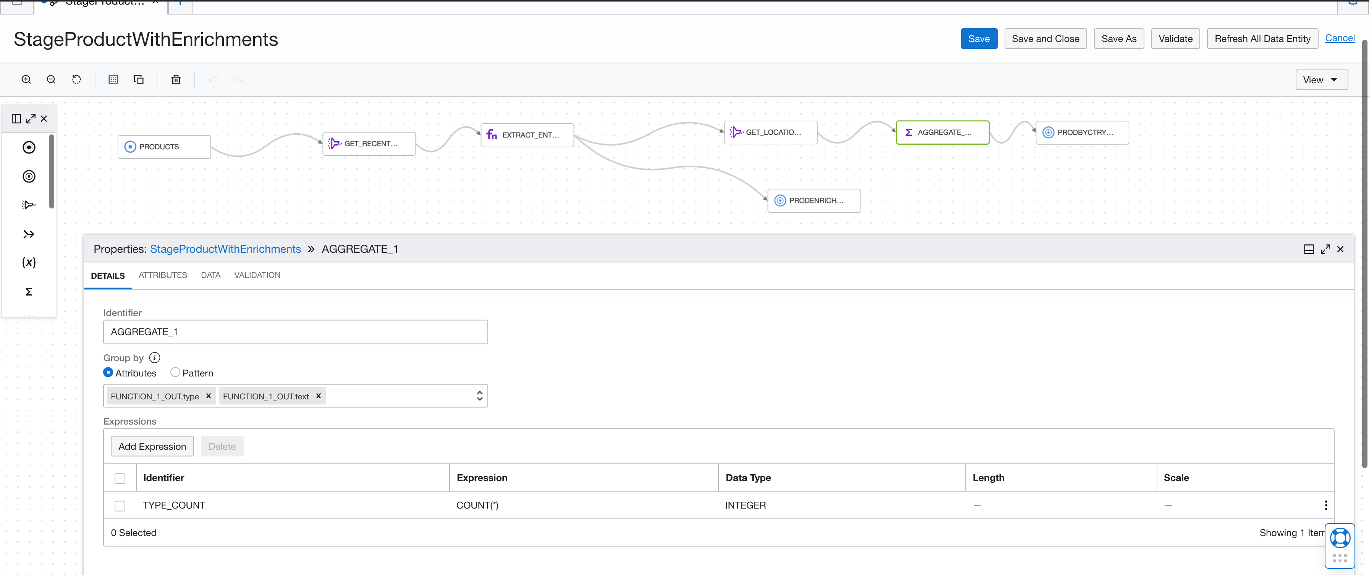
Task: Toggle the canvas grid display
Action: click(113, 79)
